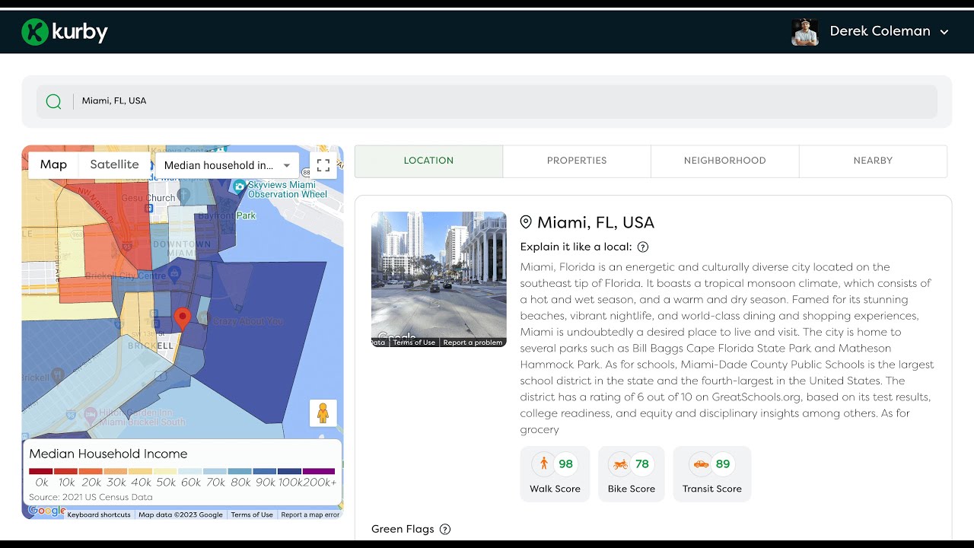Open the Neighborhood tab
974x548 pixels.
coord(724,161)
